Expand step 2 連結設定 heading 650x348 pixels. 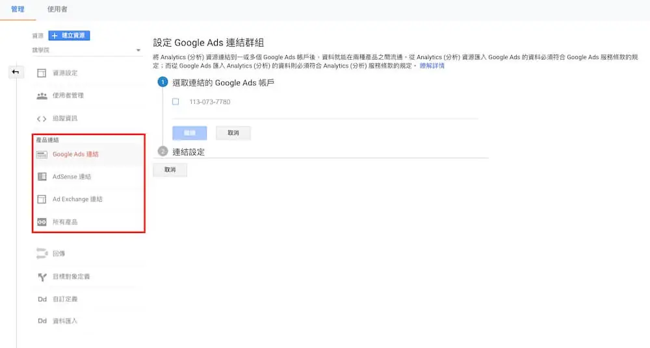(188, 152)
